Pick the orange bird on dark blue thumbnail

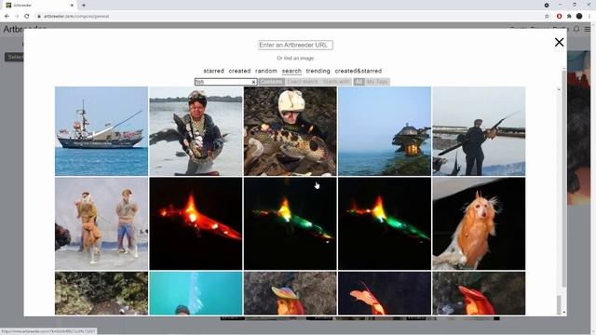(x=385, y=293)
